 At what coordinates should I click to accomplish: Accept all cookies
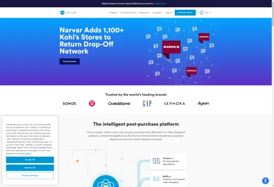tap(30, 160)
